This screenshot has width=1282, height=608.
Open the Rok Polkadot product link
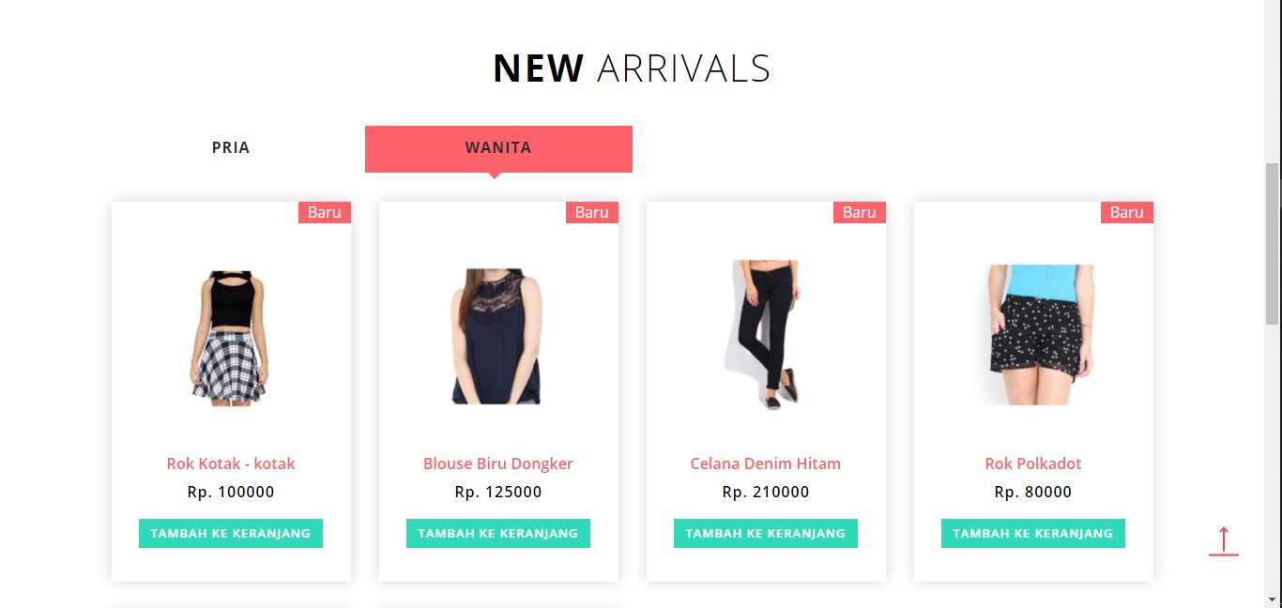[1033, 464]
